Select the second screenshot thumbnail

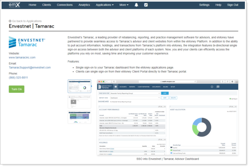(x=80, y=102)
